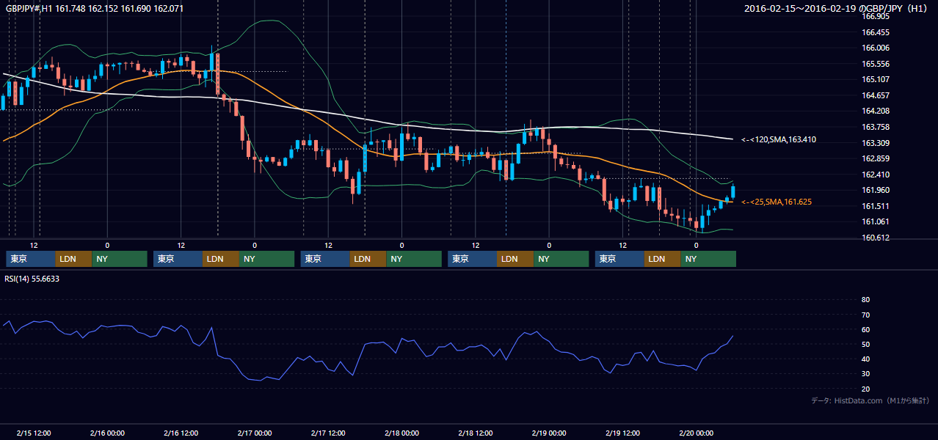
Task: Select the 2/19 12:00 time axis label
Action: tap(622, 433)
